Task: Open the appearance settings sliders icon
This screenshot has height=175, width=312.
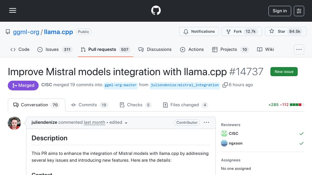Action: [299, 11]
